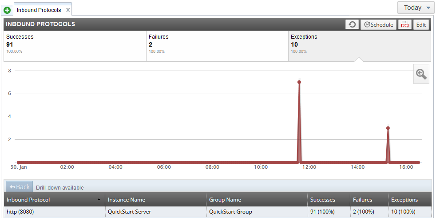
Task: Close the Inbound Protocols tab
Action: point(68,10)
